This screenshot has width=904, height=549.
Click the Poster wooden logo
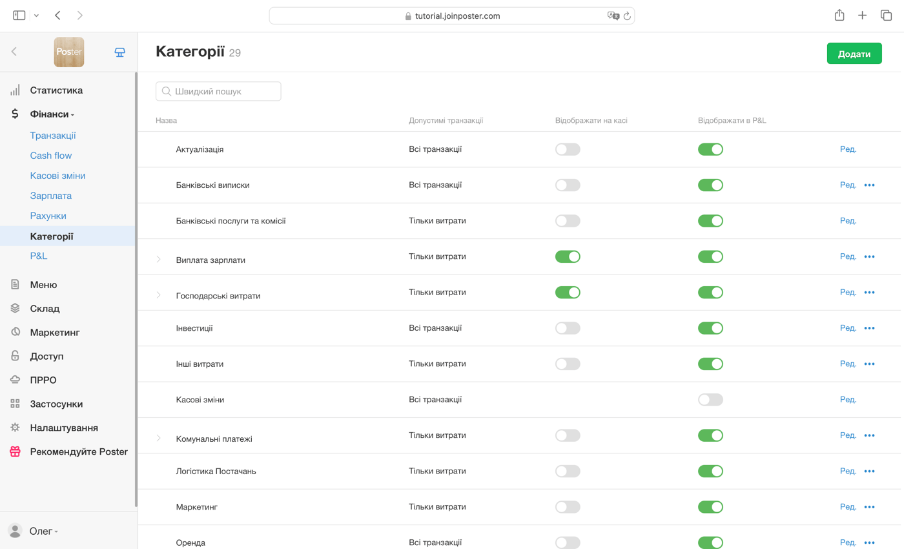pyautogui.click(x=69, y=52)
